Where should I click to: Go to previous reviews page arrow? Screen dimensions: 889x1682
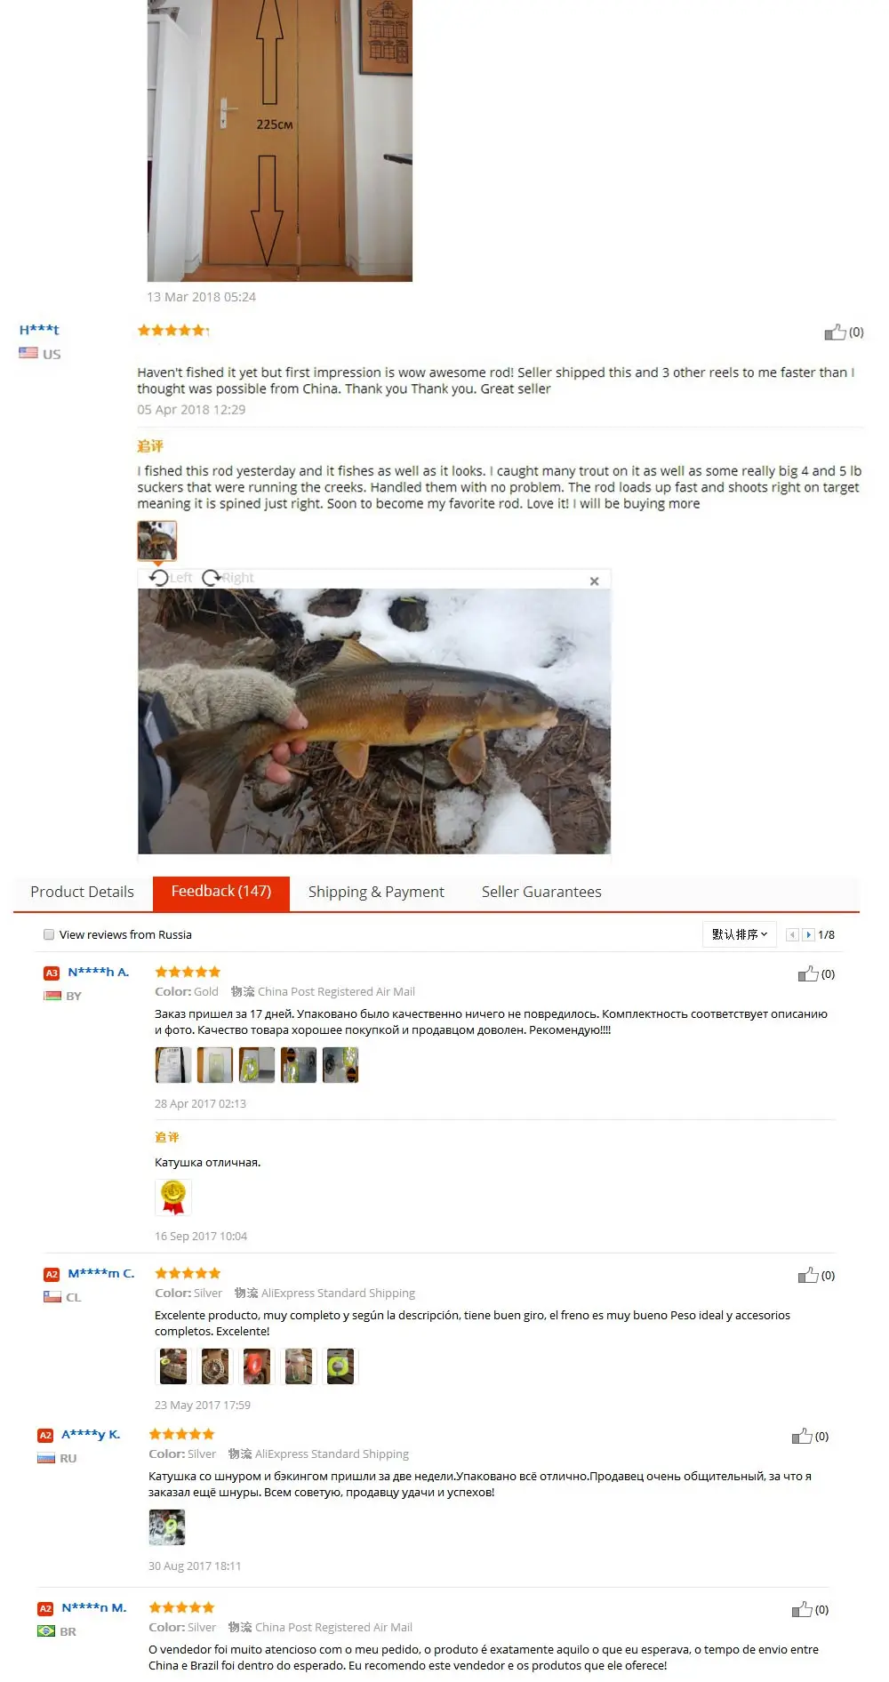(x=792, y=934)
